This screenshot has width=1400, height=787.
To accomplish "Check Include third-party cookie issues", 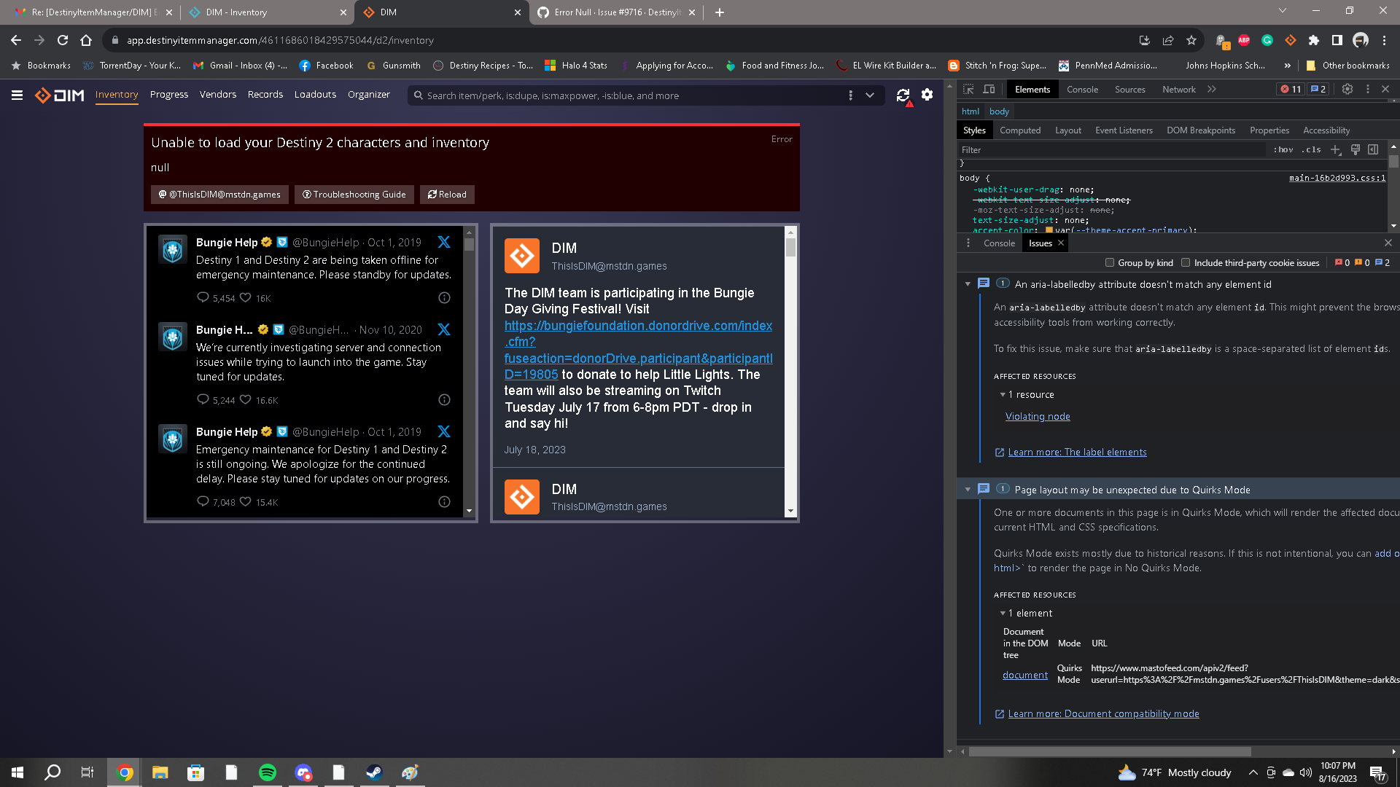I will click(x=1186, y=262).
